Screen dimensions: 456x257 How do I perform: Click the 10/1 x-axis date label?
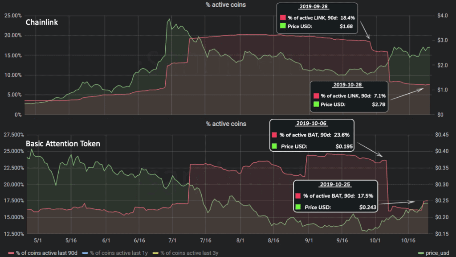tap(375, 240)
